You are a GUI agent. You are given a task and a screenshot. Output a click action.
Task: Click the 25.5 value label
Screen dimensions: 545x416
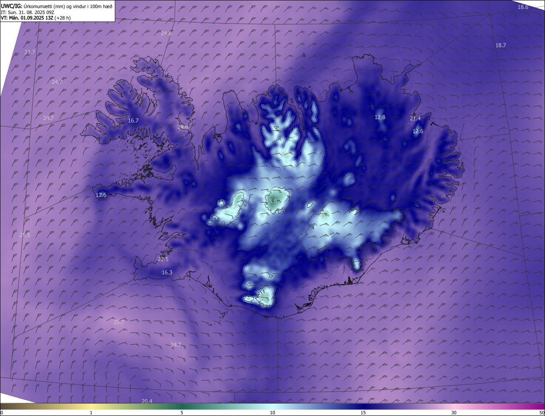pos(25,235)
